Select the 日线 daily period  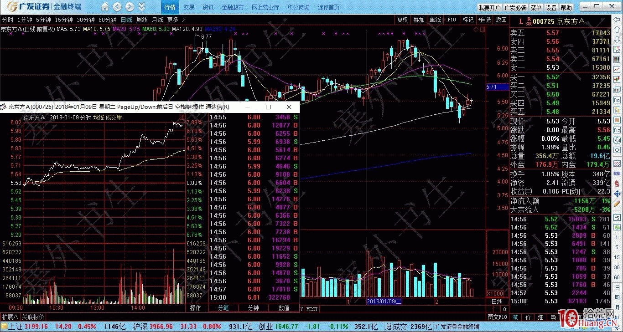tap(126, 20)
